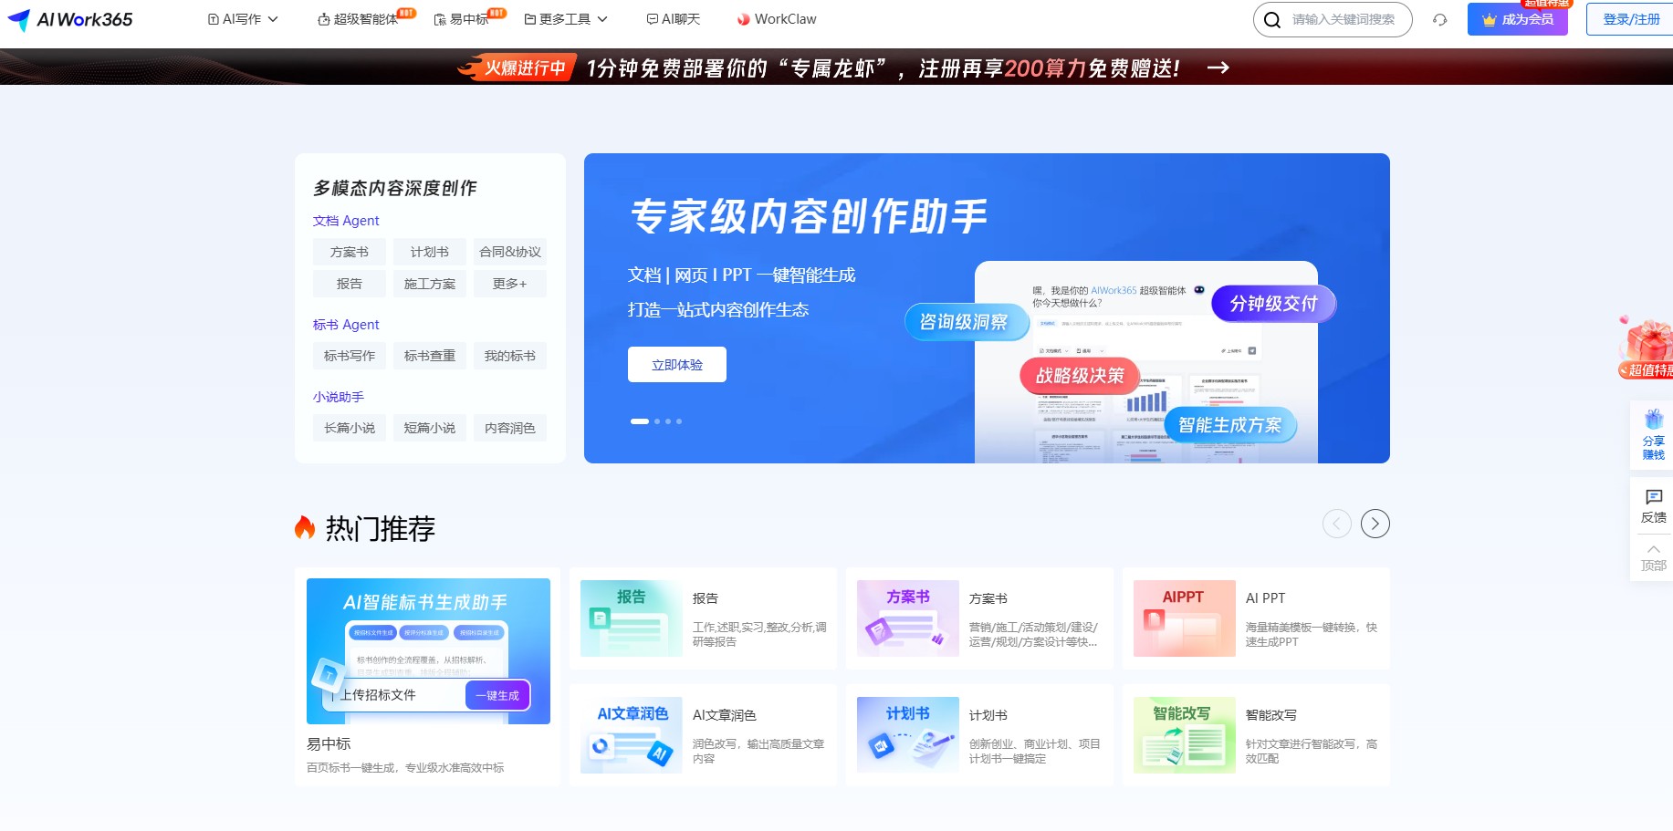Click the customer service headset icon
The height and width of the screenshot is (831, 1673).
coord(1440,20)
